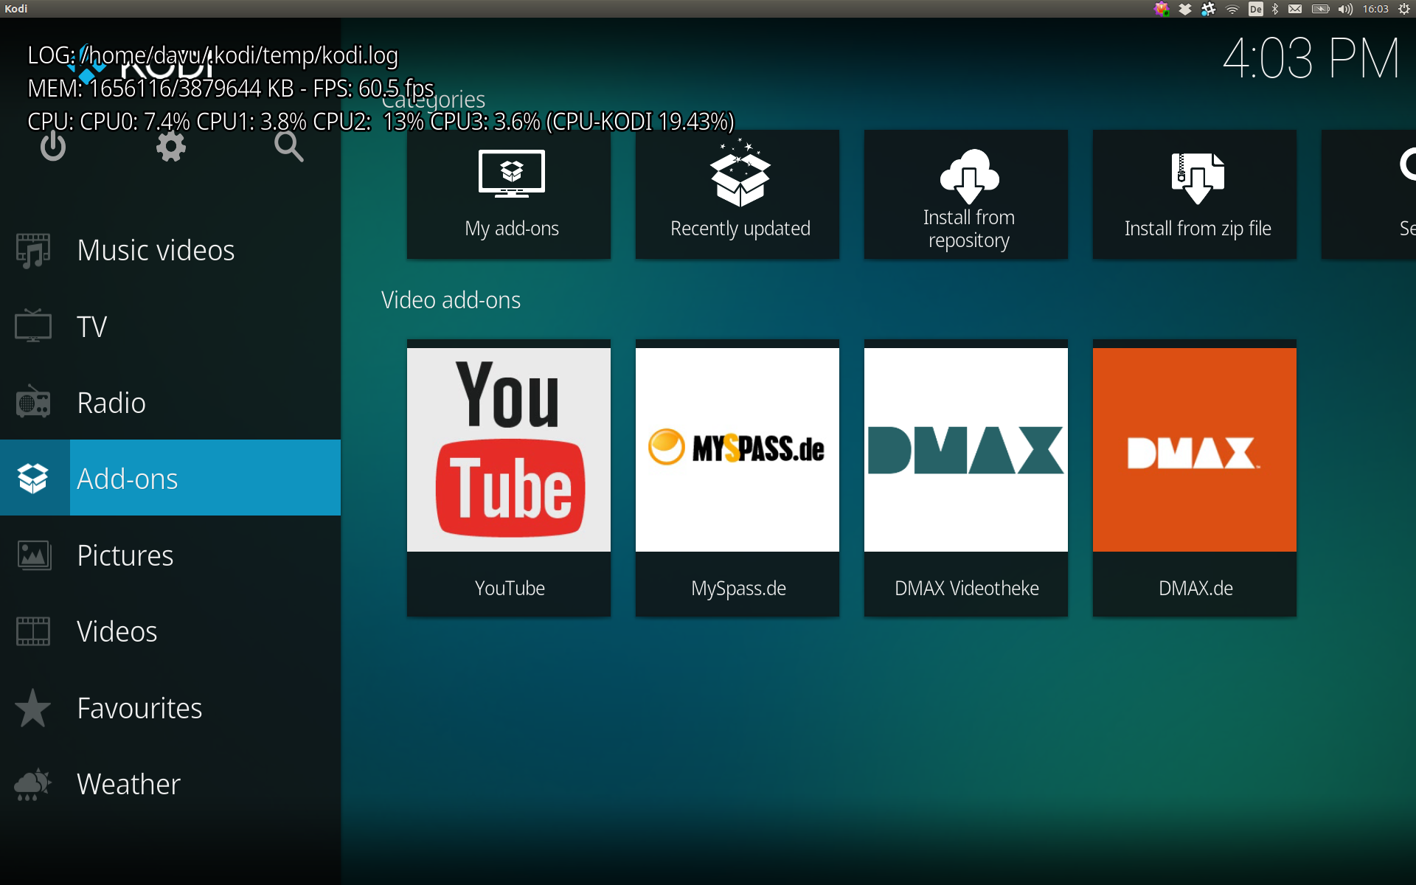The image size is (1416, 885).
Task: Open the mail indicator in top bar
Action: [1295, 9]
